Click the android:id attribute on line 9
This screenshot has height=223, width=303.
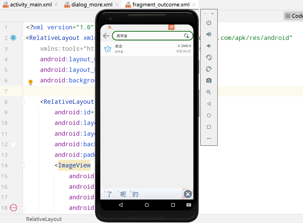(x=72, y=112)
